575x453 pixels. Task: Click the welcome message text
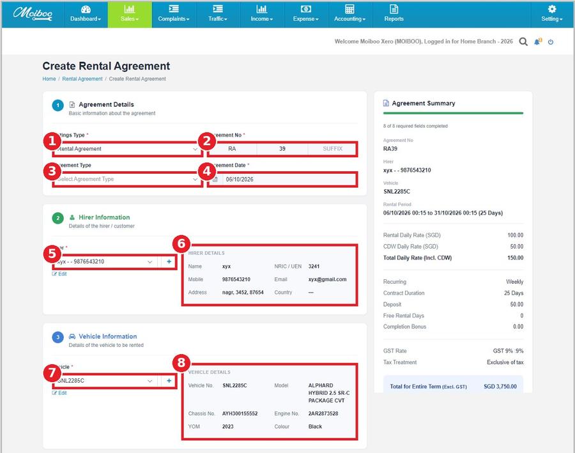(x=424, y=42)
